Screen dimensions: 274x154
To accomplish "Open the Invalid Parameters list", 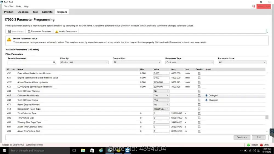I will [x=66, y=31].
